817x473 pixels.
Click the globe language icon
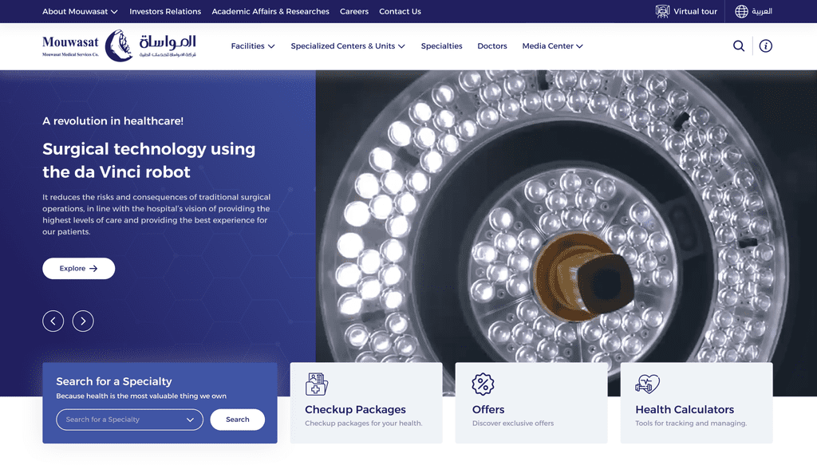point(741,11)
